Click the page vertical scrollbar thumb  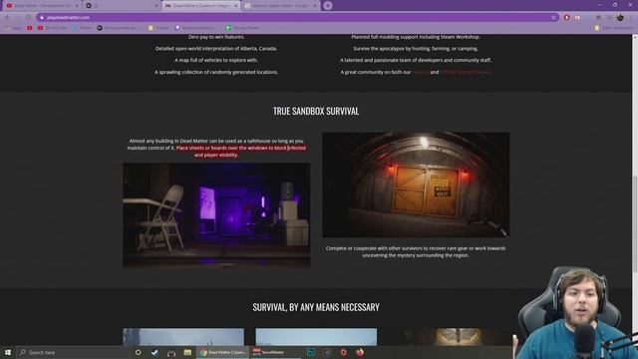635,223
